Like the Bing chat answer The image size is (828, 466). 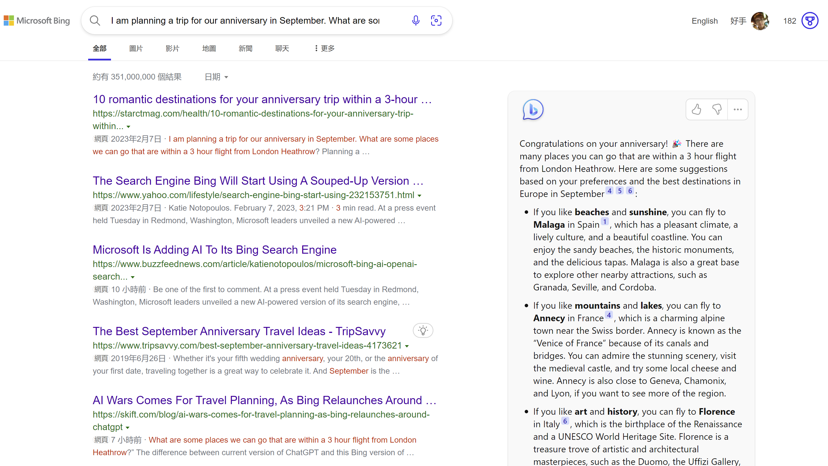[696, 109]
